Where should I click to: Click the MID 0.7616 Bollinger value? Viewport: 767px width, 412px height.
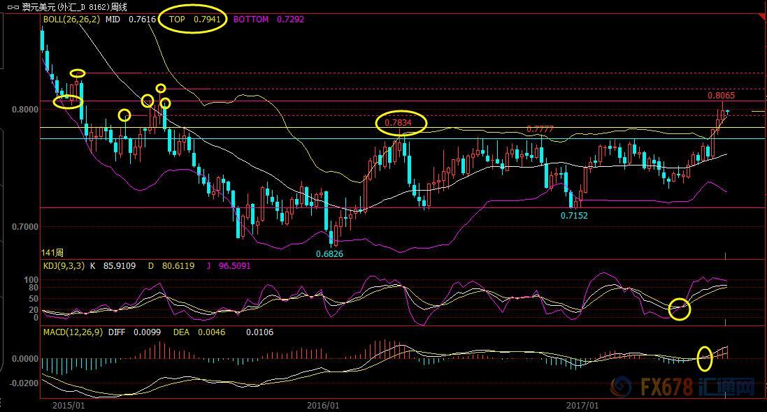[x=131, y=20]
